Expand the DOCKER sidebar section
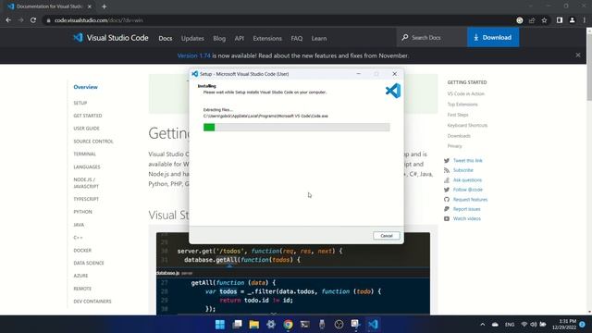The width and height of the screenshot is (592, 333). point(82,251)
